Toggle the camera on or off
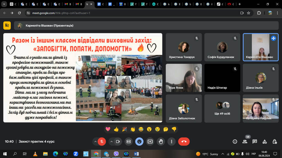Image resolution: width=282 pixels, height=158 pixels. [x=118, y=142]
